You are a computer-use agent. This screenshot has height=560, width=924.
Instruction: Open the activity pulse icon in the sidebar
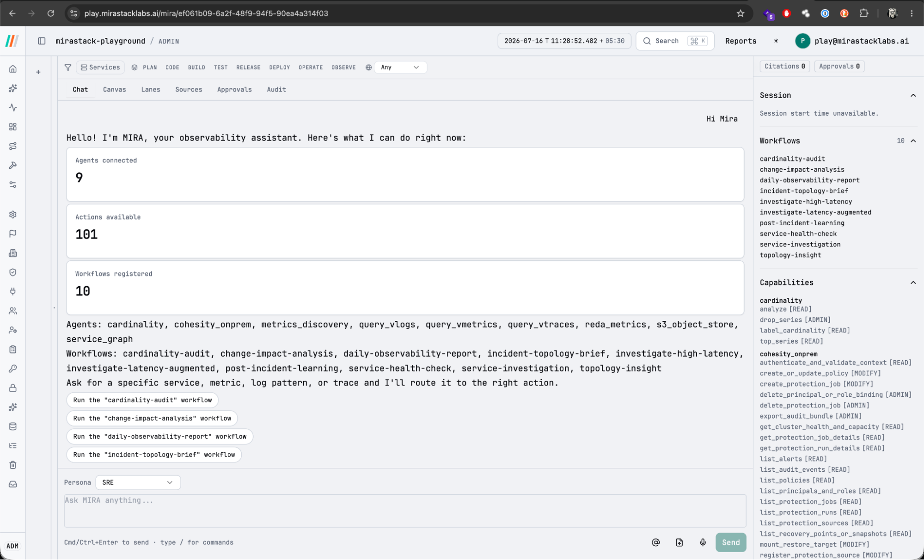coord(13,107)
